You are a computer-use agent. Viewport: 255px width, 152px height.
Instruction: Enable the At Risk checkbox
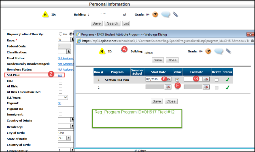(x=61, y=86)
